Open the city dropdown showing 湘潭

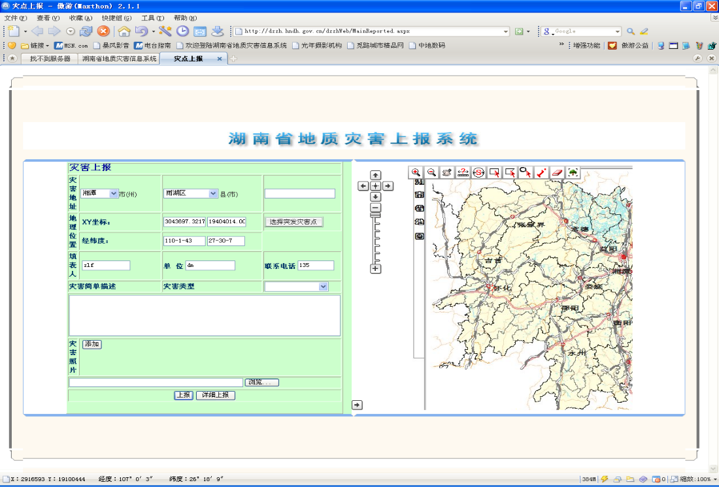click(x=100, y=194)
